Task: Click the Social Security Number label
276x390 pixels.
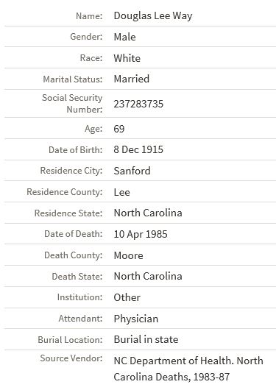Action: coord(72,104)
